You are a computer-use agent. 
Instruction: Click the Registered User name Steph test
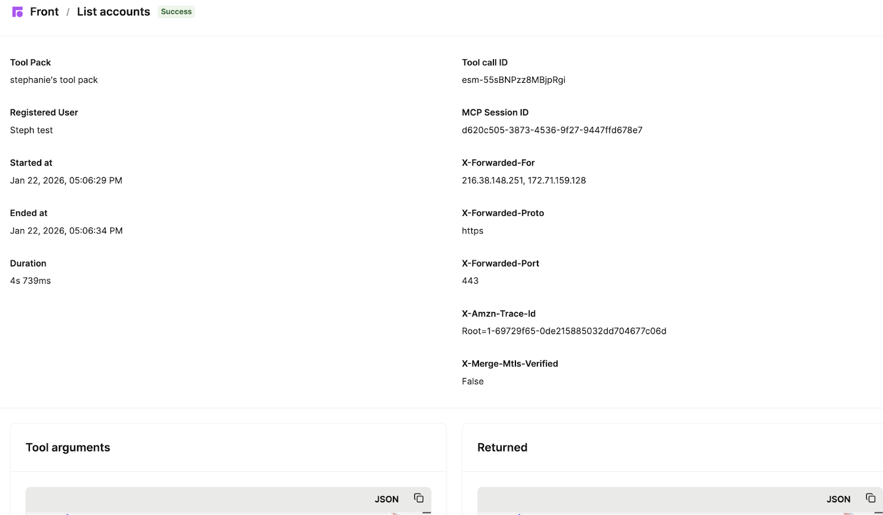(31, 130)
